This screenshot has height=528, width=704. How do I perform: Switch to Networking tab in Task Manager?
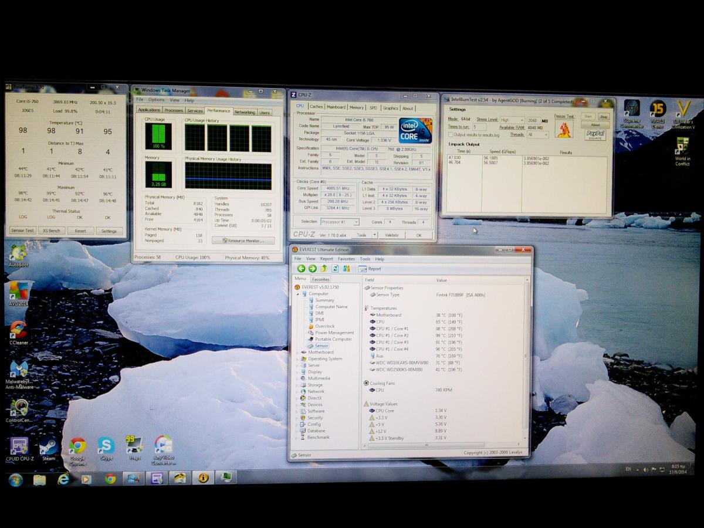(x=245, y=111)
